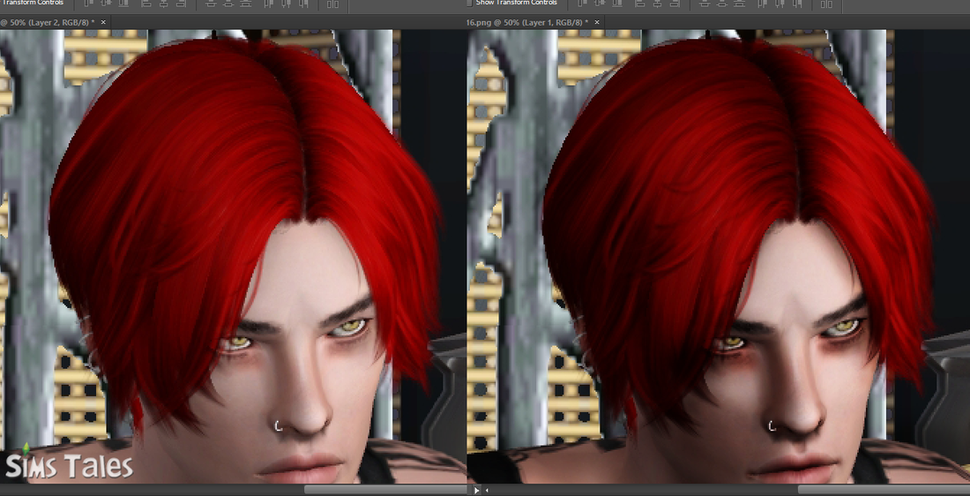Click Distribute top edges in left document options bar
This screenshot has width=970, height=496.
coord(211,4)
